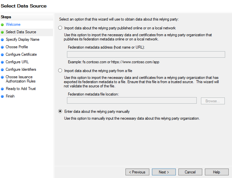Click description mentioning 'exported its federation metadata to a file'
Viewport: 232px width, 178px height.
[141, 82]
